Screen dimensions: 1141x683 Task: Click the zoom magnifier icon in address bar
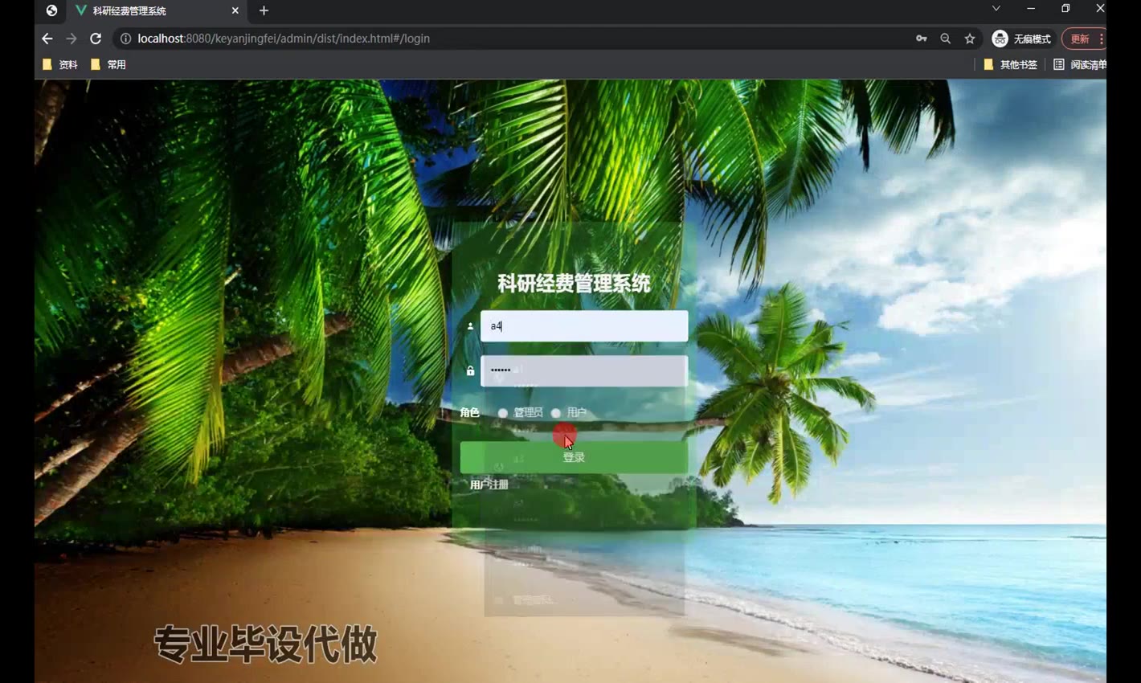click(x=945, y=39)
